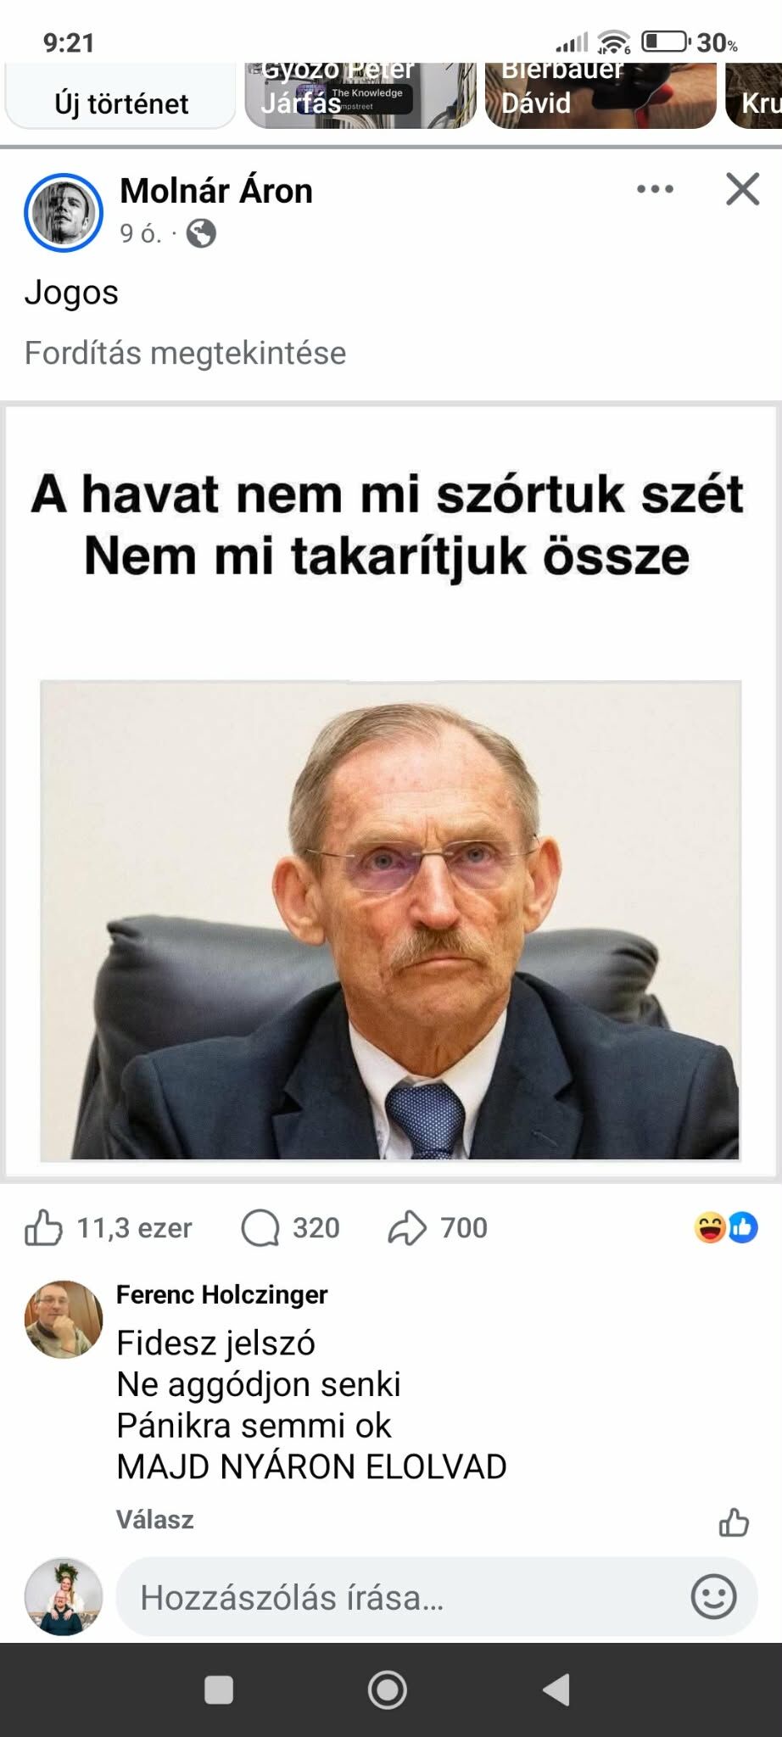Tap the Android back triangle button
Image resolution: width=782 pixels, height=1737 pixels.
tap(556, 1690)
